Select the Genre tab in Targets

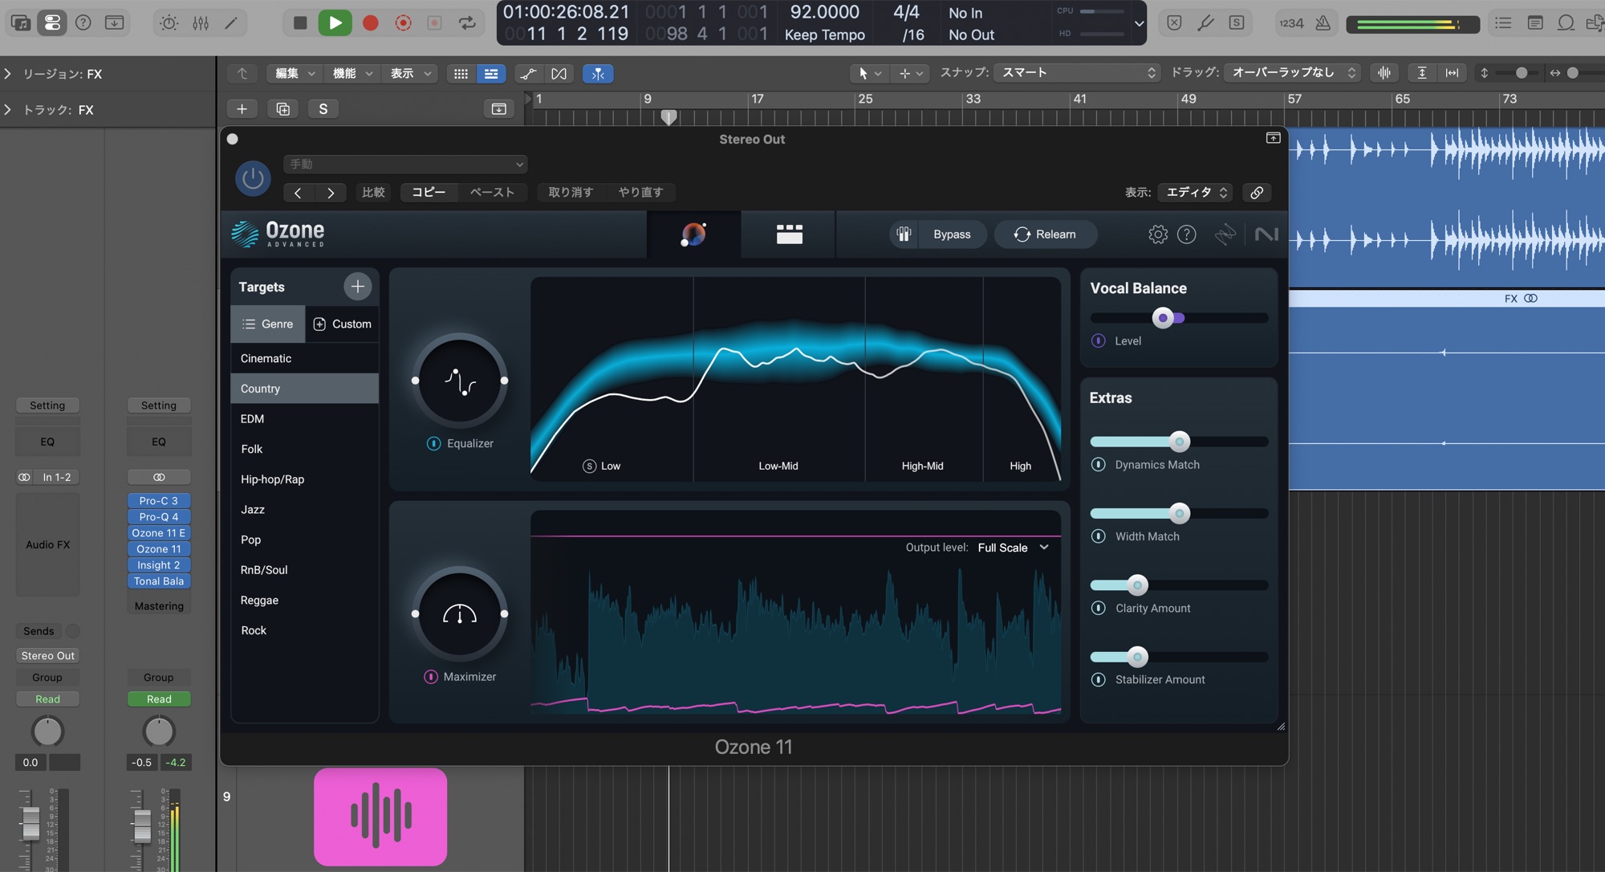click(268, 324)
